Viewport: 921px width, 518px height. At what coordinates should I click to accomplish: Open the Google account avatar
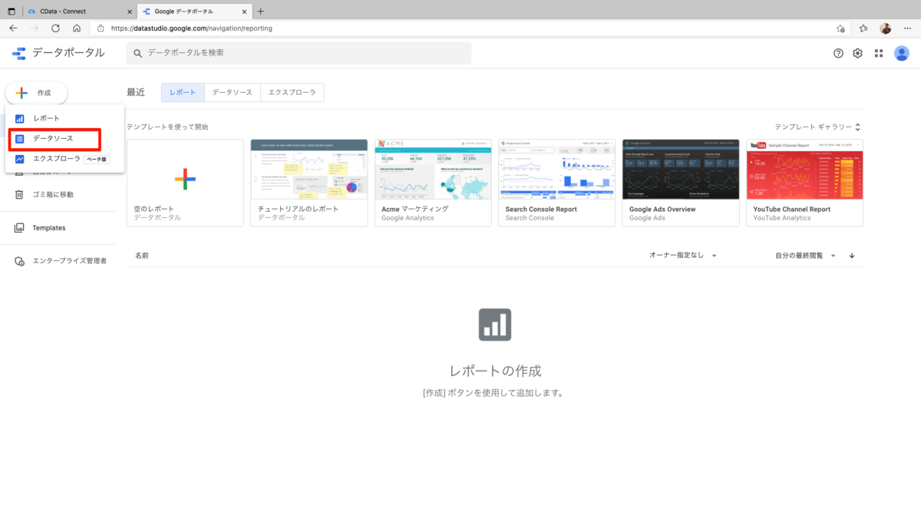[901, 53]
